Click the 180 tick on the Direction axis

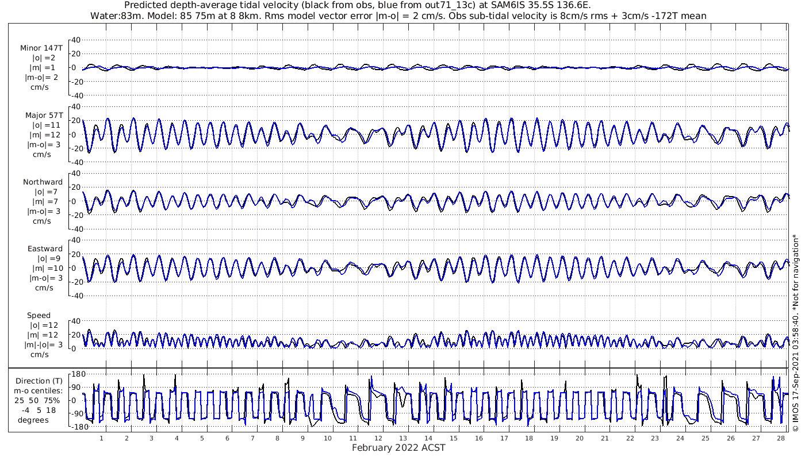[77, 375]
